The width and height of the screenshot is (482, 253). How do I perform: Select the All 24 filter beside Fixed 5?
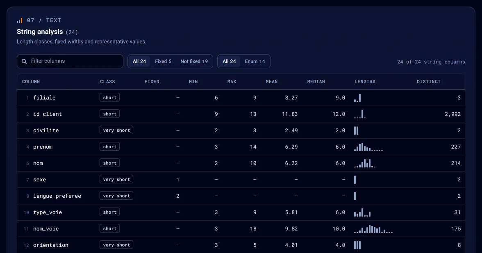tap(139, 61)
